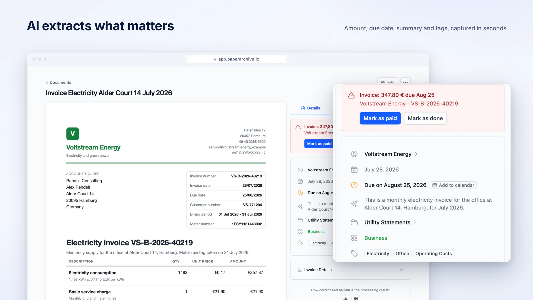Click the AI sparkle summary icon in enlarged panel

[x=354, y=204]
